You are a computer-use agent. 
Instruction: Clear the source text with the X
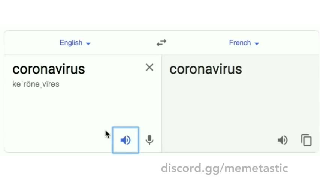click(150, 67)
